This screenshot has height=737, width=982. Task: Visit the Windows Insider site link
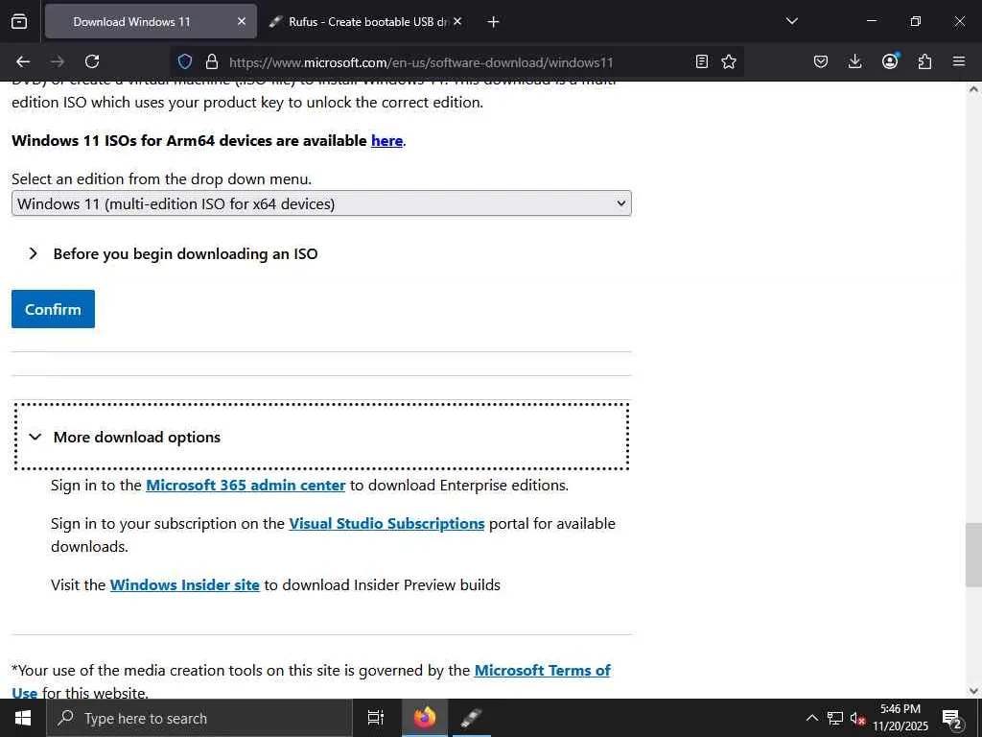click(185, 584)
